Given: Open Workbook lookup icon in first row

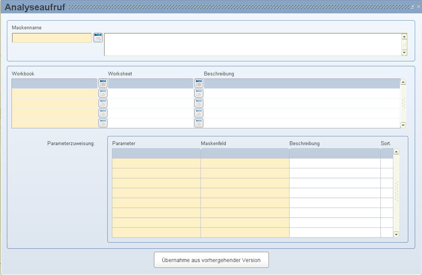Looking at the screenshot, I should coord(103,83).
